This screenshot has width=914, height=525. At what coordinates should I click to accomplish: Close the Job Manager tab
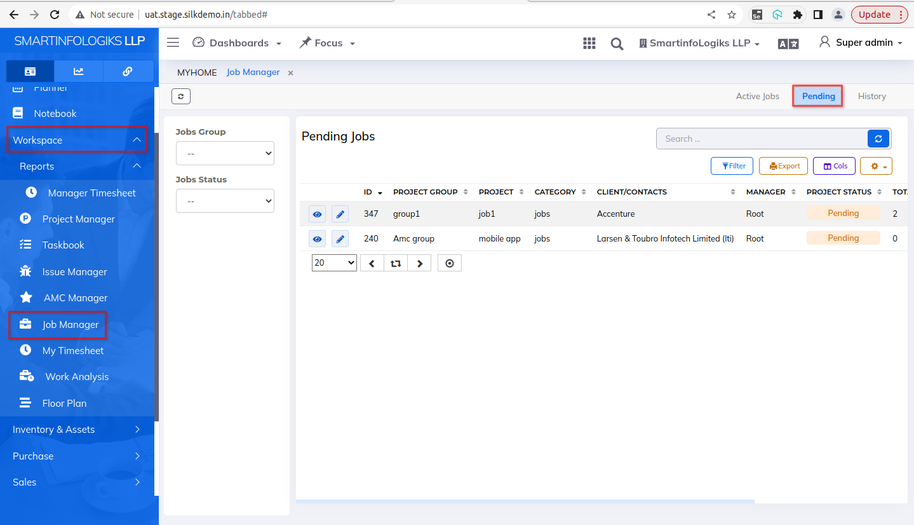tap(291, 73)
